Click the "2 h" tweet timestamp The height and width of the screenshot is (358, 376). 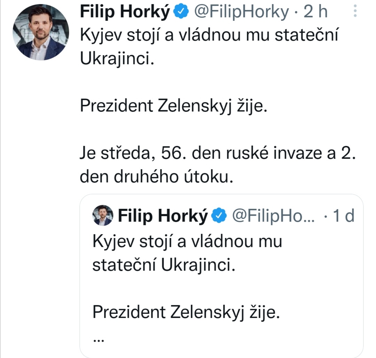pos(316,13)
